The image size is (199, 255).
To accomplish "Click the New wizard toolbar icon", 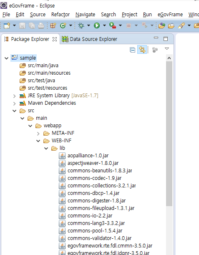I will [x=7, y=25].
